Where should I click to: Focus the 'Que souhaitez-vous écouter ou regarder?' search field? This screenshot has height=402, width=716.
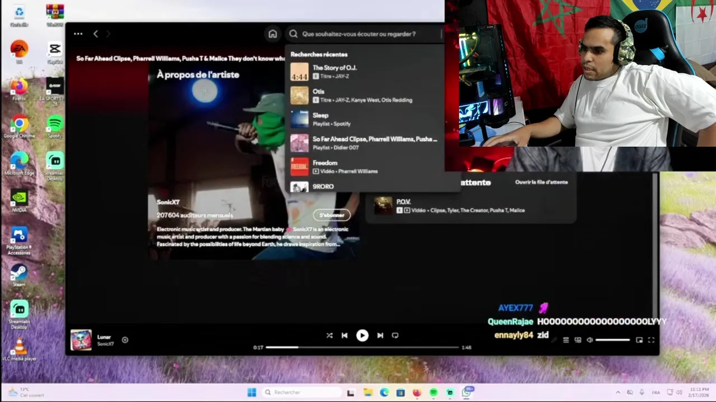pos(364,34)
